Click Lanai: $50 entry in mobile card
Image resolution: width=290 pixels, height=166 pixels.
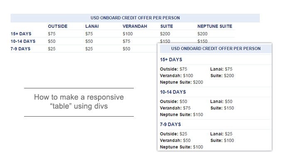click(221, 101)
